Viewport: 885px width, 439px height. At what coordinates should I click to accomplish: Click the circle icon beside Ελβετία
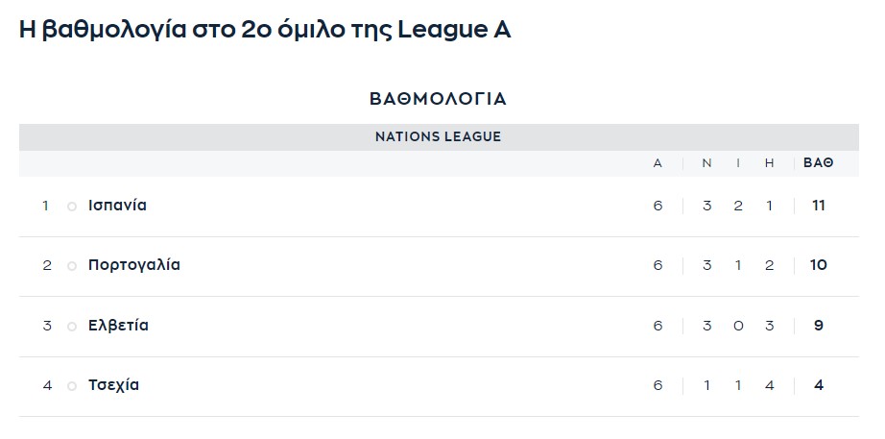pos(72,327)
